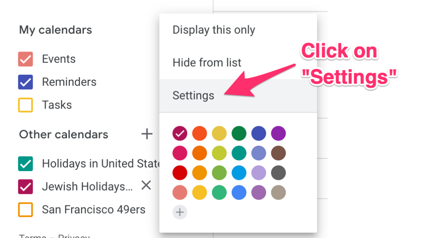The height and width of the screenshot is (238, 423).
Task: Toggle Holidays in United States checkbox
Action: [x=26, y=164]
